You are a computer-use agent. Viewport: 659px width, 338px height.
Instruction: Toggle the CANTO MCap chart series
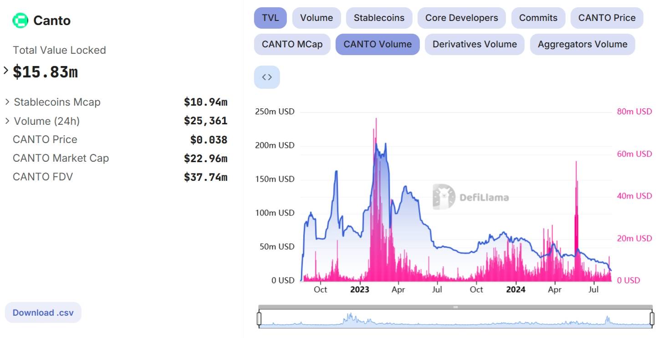click(x=292, y=44)
